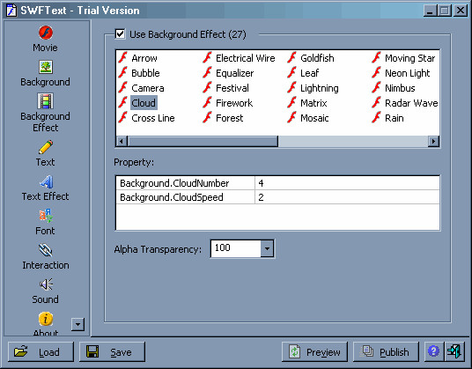This screenshot has width=472, height=369.
Task: Select the Camera effect
Action: [148, 88]
